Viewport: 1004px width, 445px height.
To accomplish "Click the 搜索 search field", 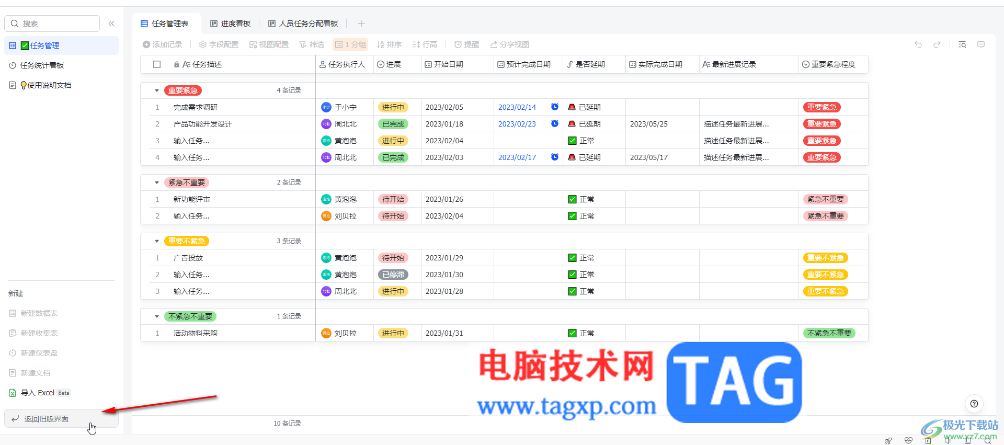I will 52,24.
